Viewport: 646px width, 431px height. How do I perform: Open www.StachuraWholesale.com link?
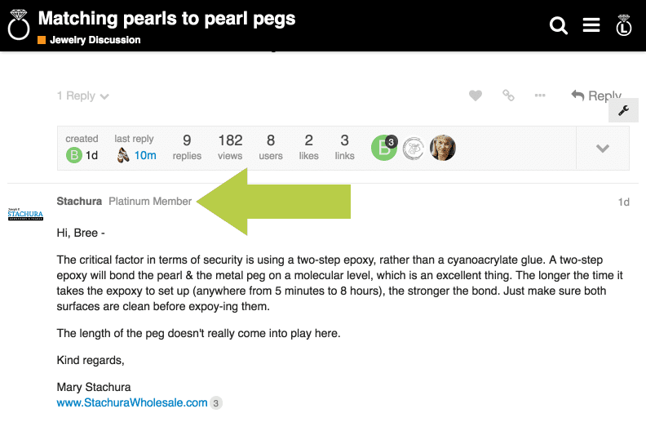pos(132,402)
